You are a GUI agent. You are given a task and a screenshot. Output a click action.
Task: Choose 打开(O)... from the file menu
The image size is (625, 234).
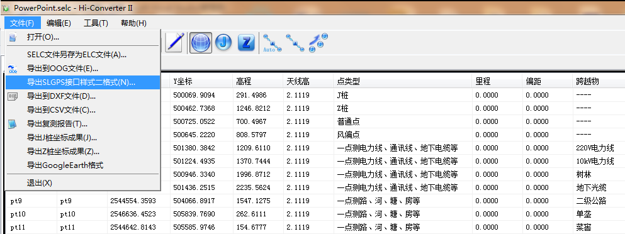tap(83, 37)
